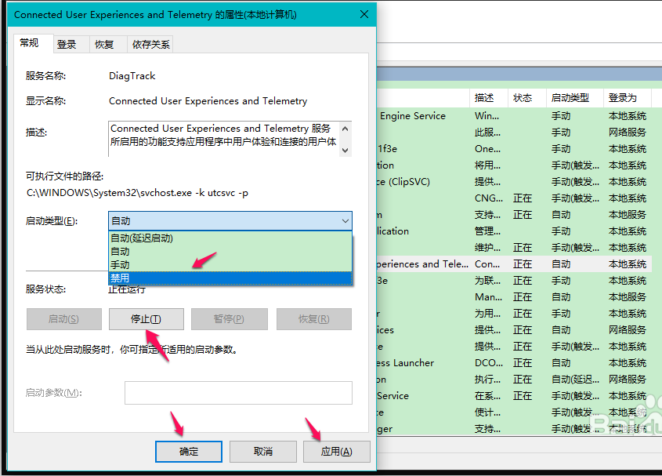Switch to the 常规 tab
The width and height of the screenshot is (662, 476).
tap(30, 43)
